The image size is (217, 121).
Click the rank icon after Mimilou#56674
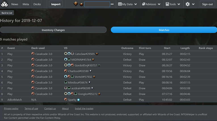click(x=90, y=82)
